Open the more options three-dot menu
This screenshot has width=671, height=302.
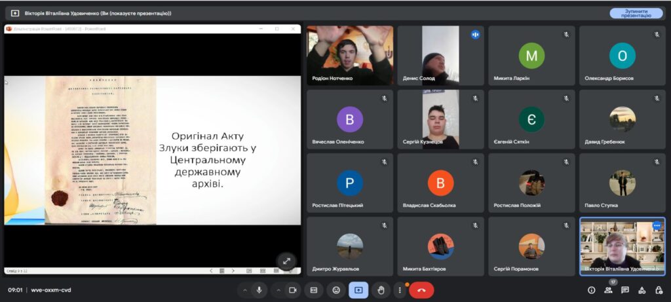coord(400,290)
